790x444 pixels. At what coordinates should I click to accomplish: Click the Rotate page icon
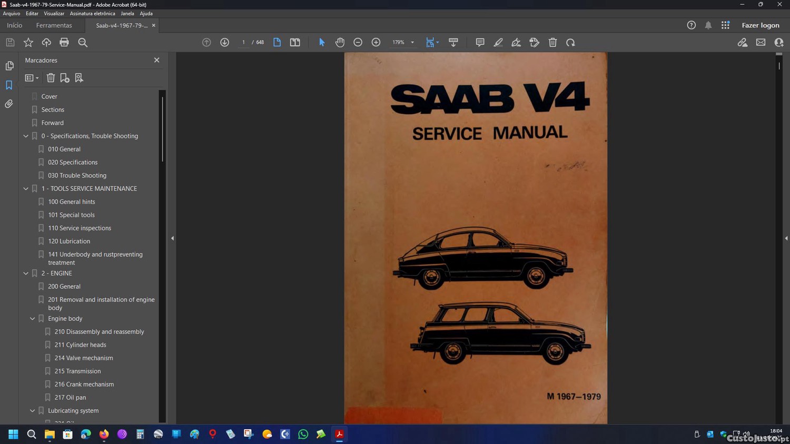coord(570,42)
